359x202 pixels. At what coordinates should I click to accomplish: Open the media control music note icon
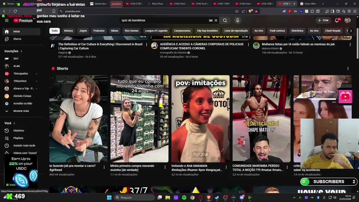327,11
